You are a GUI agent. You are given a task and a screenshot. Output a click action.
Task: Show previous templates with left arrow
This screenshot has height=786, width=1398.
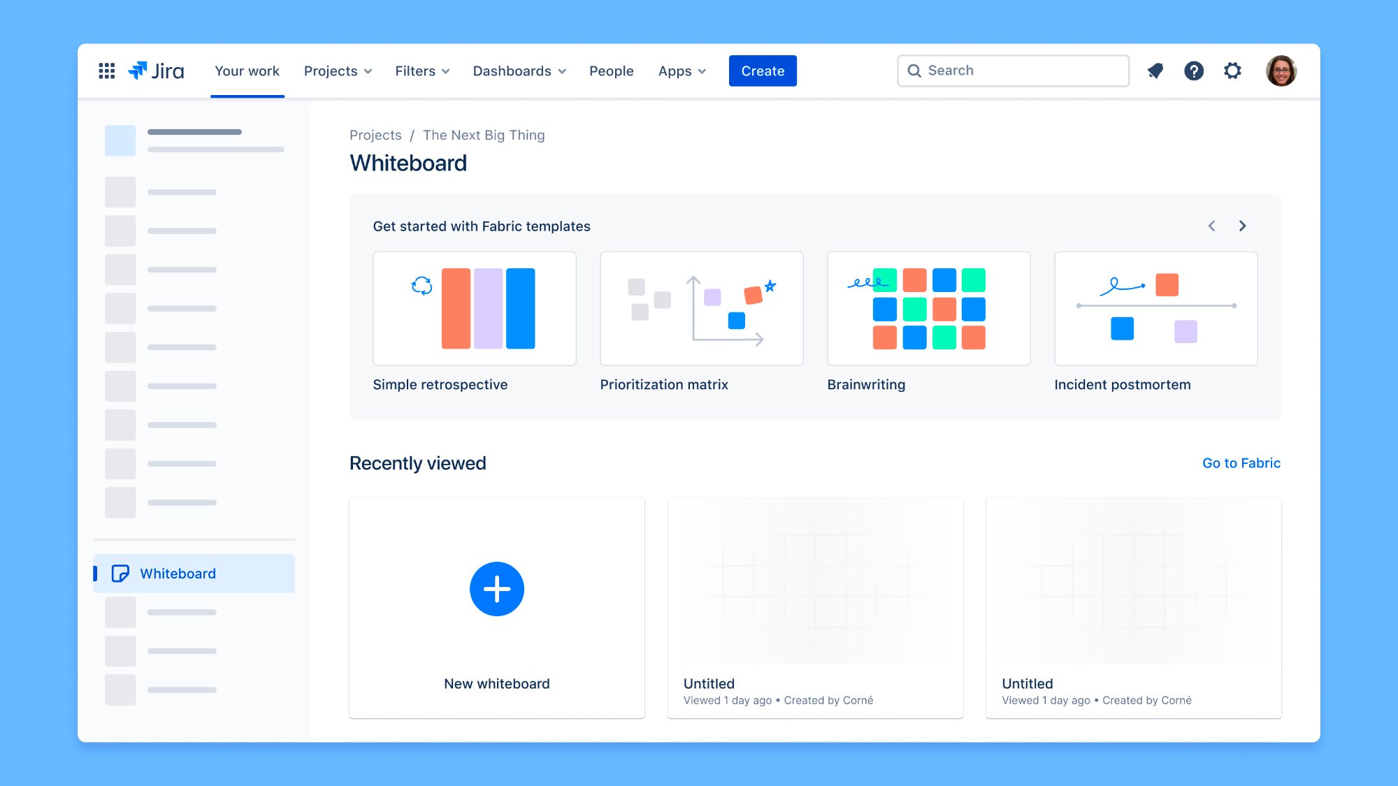[x=1212, y=226]
